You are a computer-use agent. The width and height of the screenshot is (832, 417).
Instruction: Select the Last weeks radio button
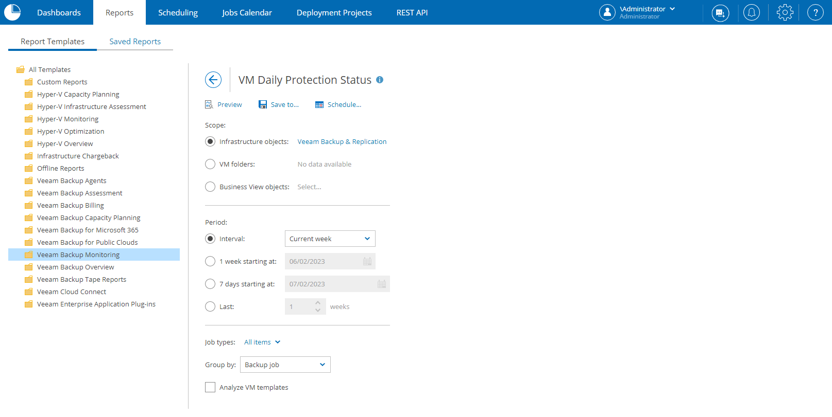click(210, 306)
